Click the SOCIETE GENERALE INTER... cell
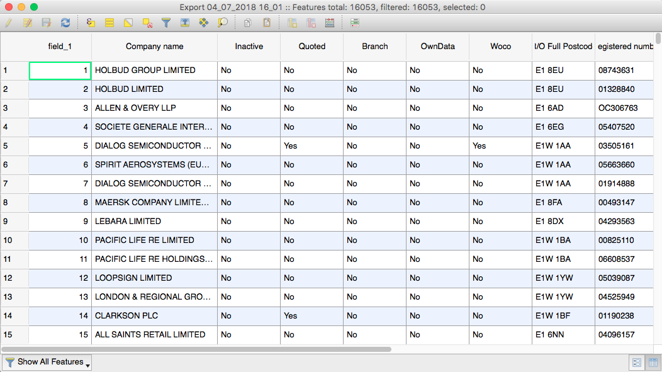 (155, 127)
